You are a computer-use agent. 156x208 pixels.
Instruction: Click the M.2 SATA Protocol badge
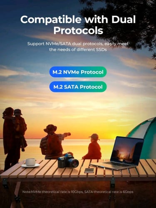click(x=78, y=87)
